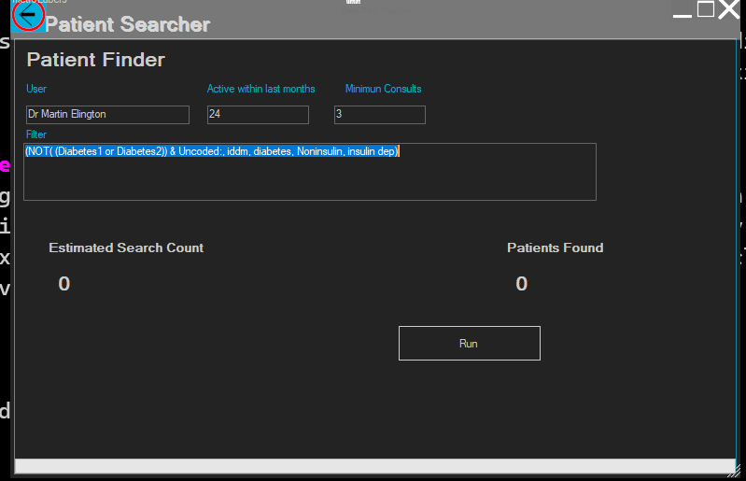This screenshot has width=746, height=481.
Task: Select the Estimated Search Count value
Action: pos(63,284)
